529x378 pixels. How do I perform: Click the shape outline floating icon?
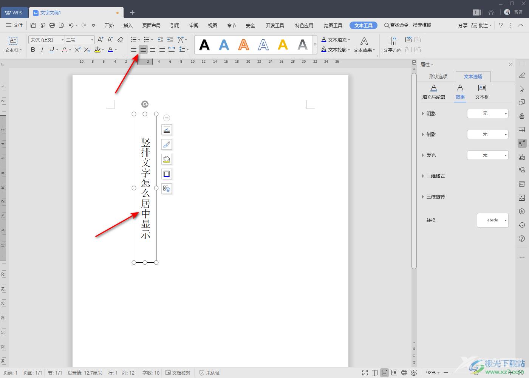(x=167, y=174)
